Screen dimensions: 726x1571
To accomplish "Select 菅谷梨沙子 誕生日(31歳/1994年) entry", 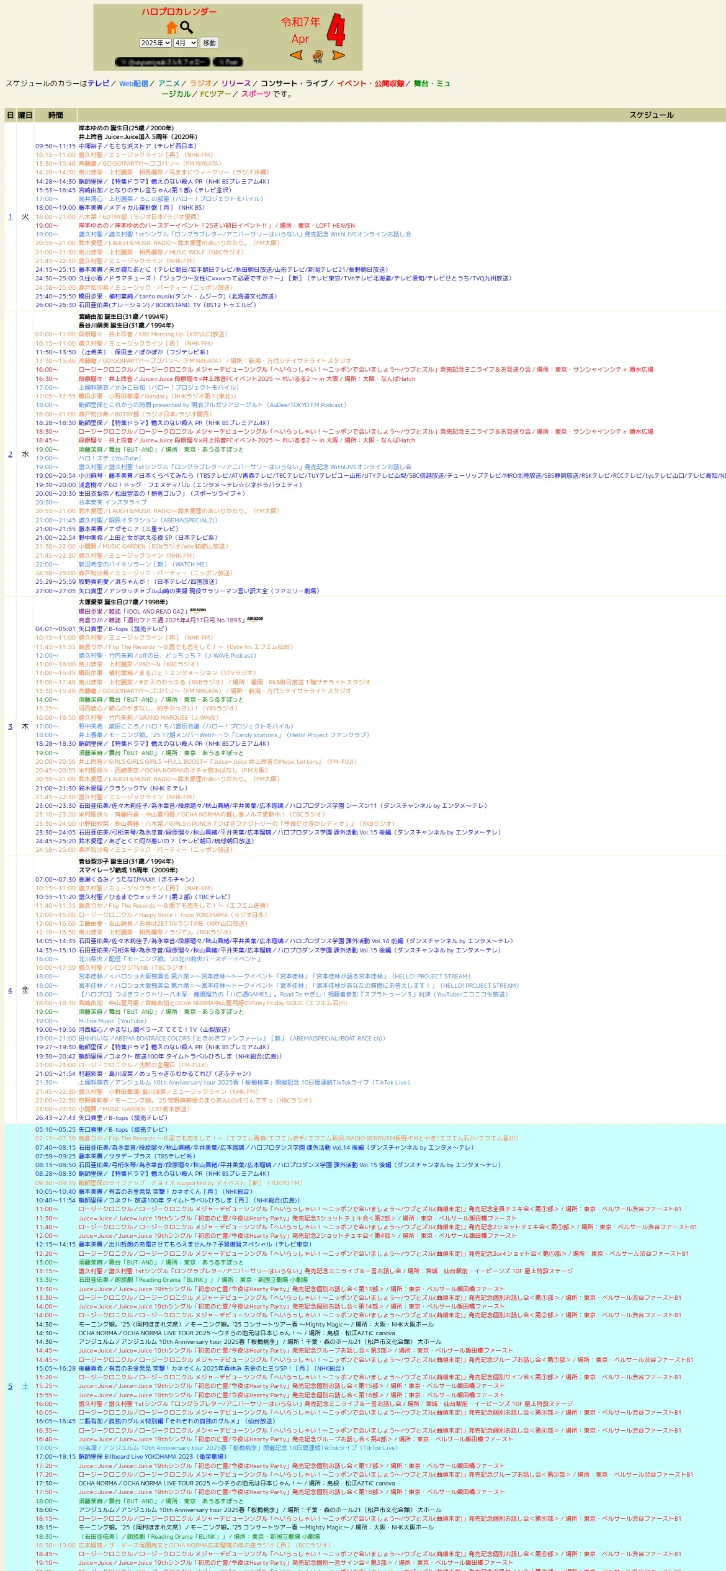I will click(126, 861).
